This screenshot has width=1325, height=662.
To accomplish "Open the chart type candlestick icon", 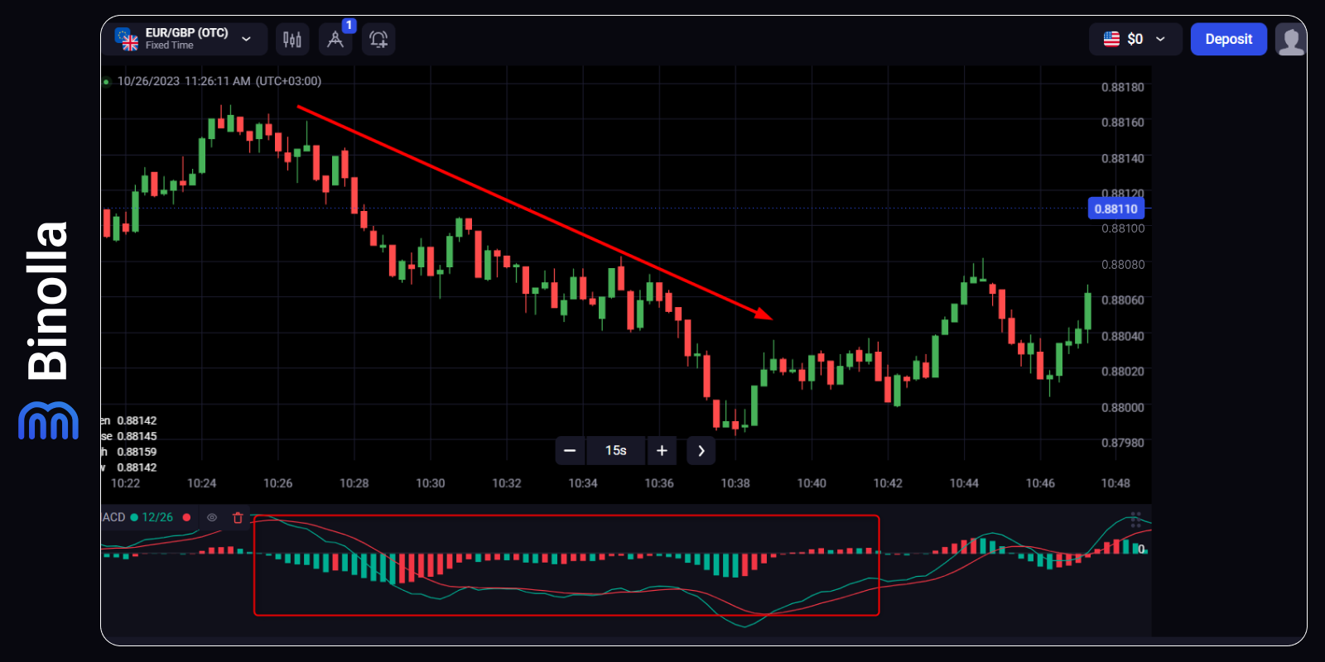I will point(292,39).
